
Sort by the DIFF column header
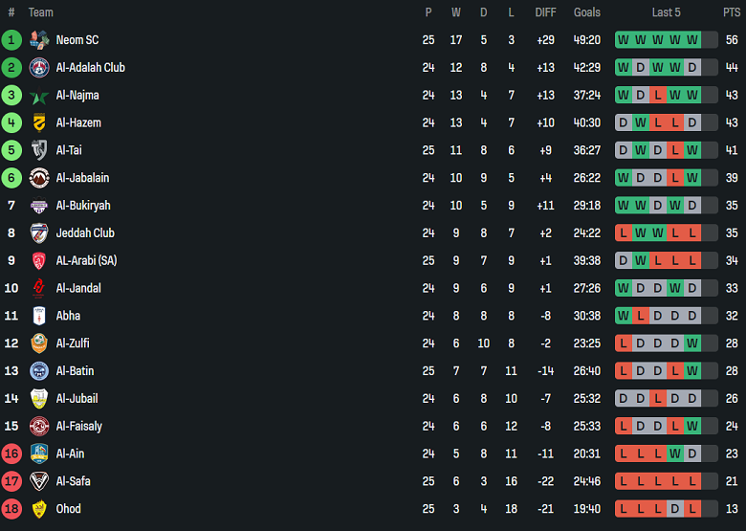tap(545, 12)
